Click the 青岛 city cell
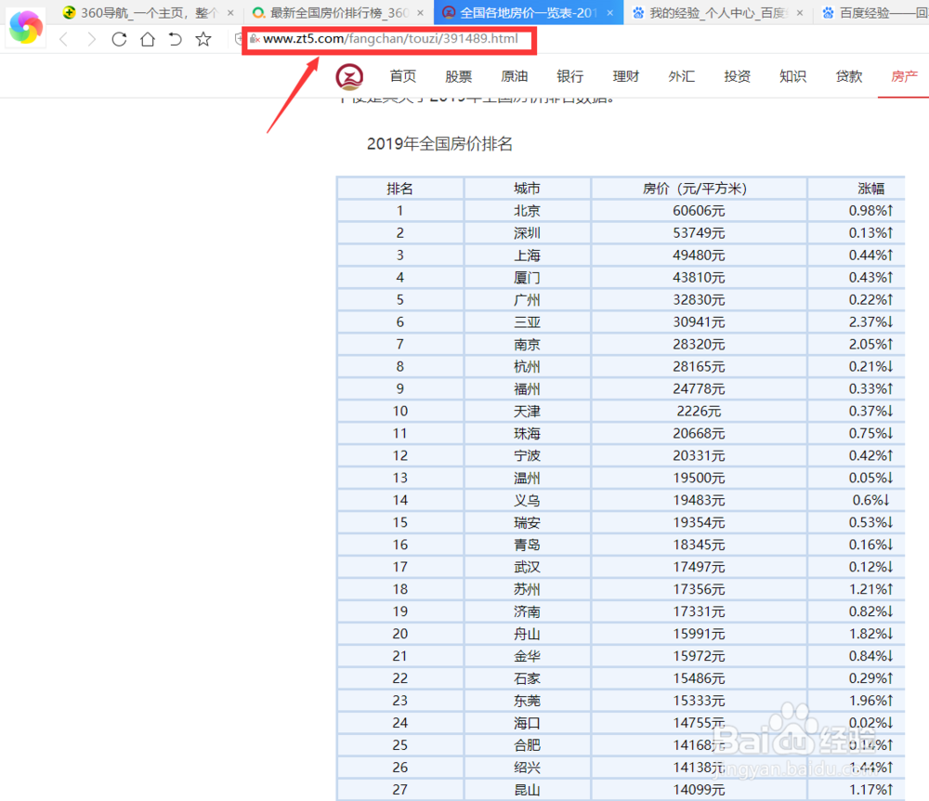This screenshot has width=929, height=801. point(527,545)
